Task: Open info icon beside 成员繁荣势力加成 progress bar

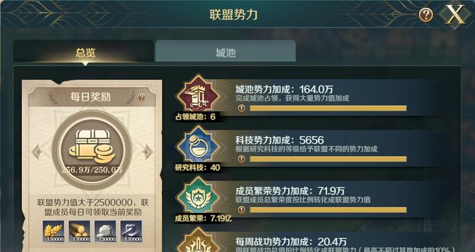Action: click(x=241, y=210)
